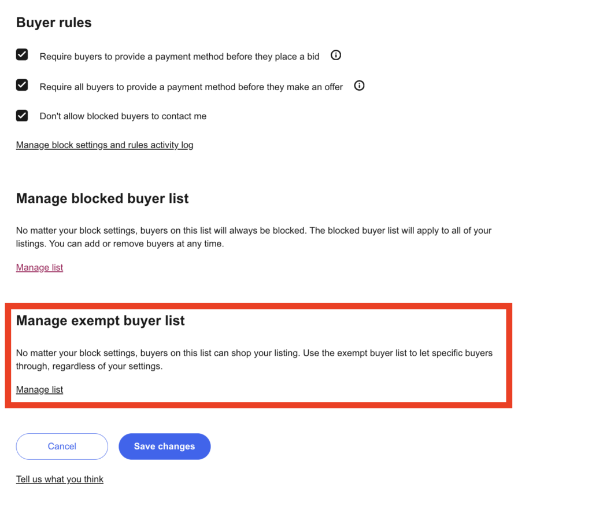Open Manage list link under exempt buyer list
This screenshot has height=509, width=592.
(x=39, y=389)
